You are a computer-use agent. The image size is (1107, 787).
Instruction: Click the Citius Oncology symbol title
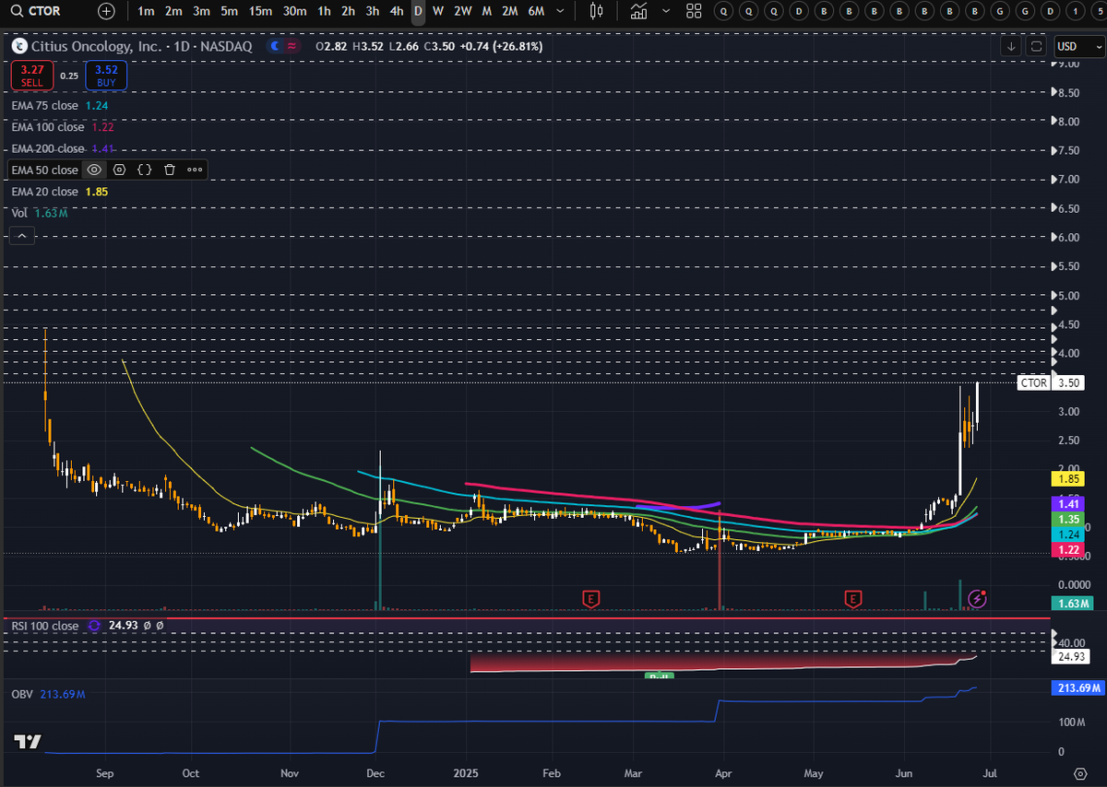tap(143, 46)
